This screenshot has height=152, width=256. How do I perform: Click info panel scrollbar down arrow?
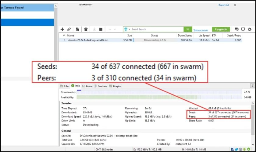point(253,144)
